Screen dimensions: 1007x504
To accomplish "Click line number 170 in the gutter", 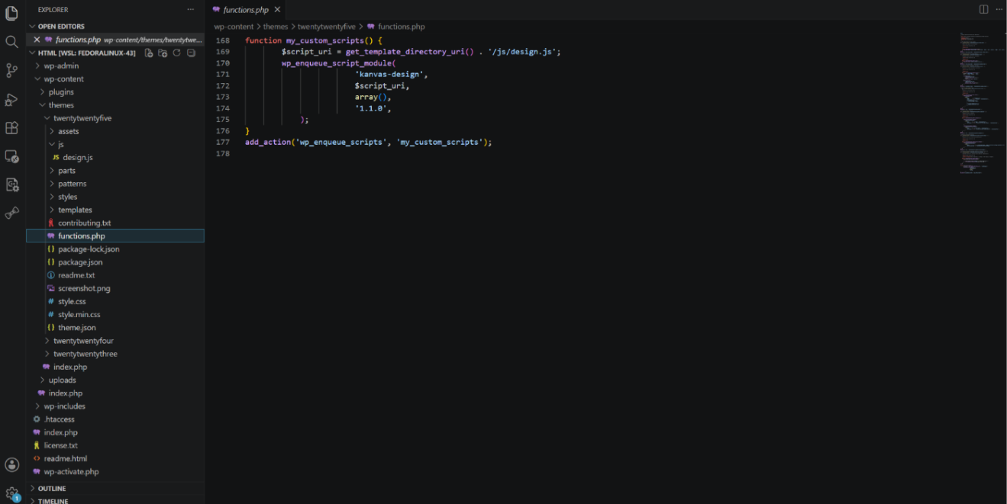I will click(x=222, y=63).
